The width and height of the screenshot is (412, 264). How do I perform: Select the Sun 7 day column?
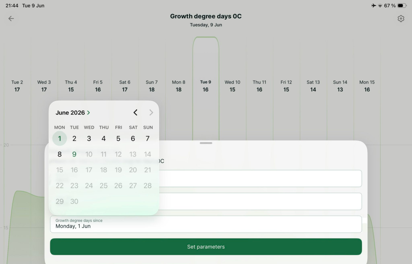pos(152,86)
